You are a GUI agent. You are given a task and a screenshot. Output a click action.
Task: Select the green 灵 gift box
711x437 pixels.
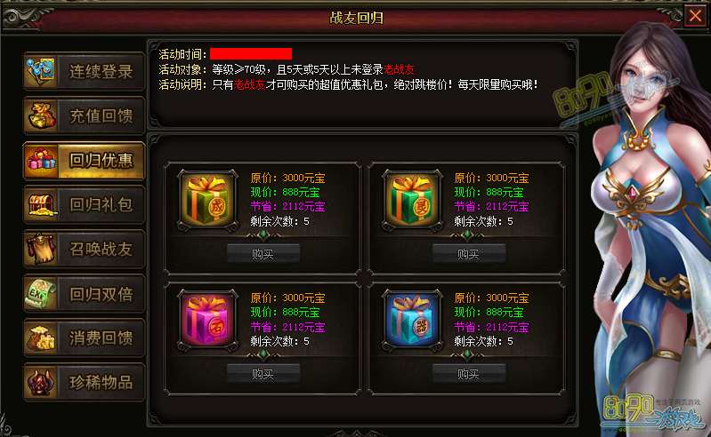[x=412, y=200]
